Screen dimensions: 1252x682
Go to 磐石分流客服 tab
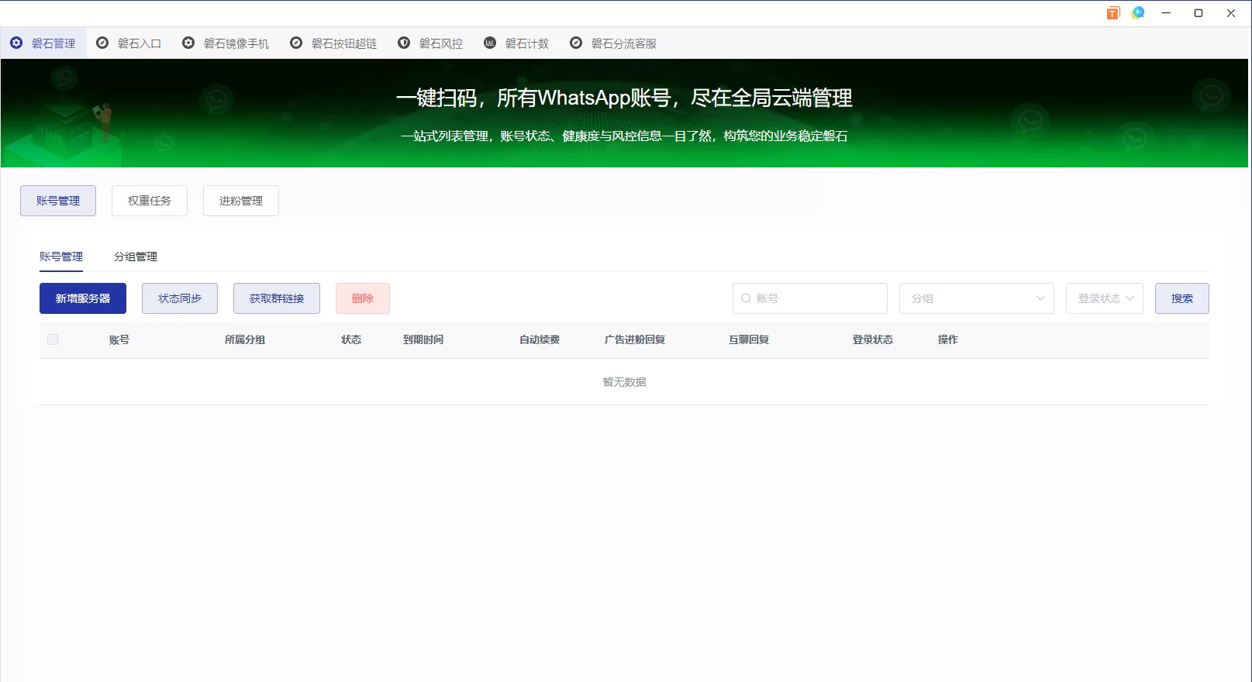click(x=613, y=43)
